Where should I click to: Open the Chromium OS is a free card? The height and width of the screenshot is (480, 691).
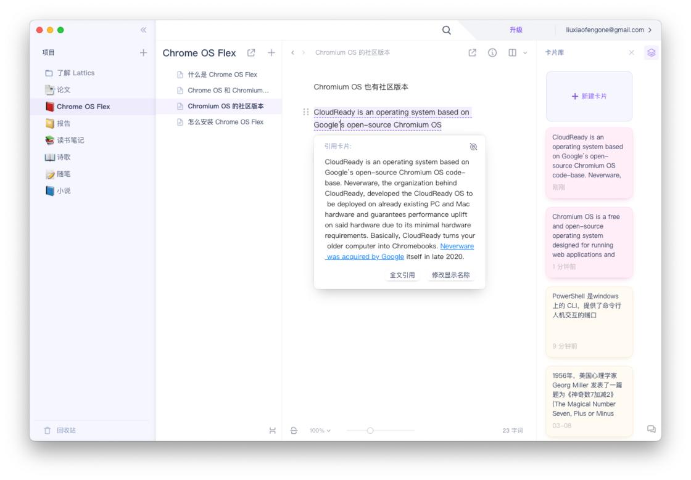tap(589, 242)
